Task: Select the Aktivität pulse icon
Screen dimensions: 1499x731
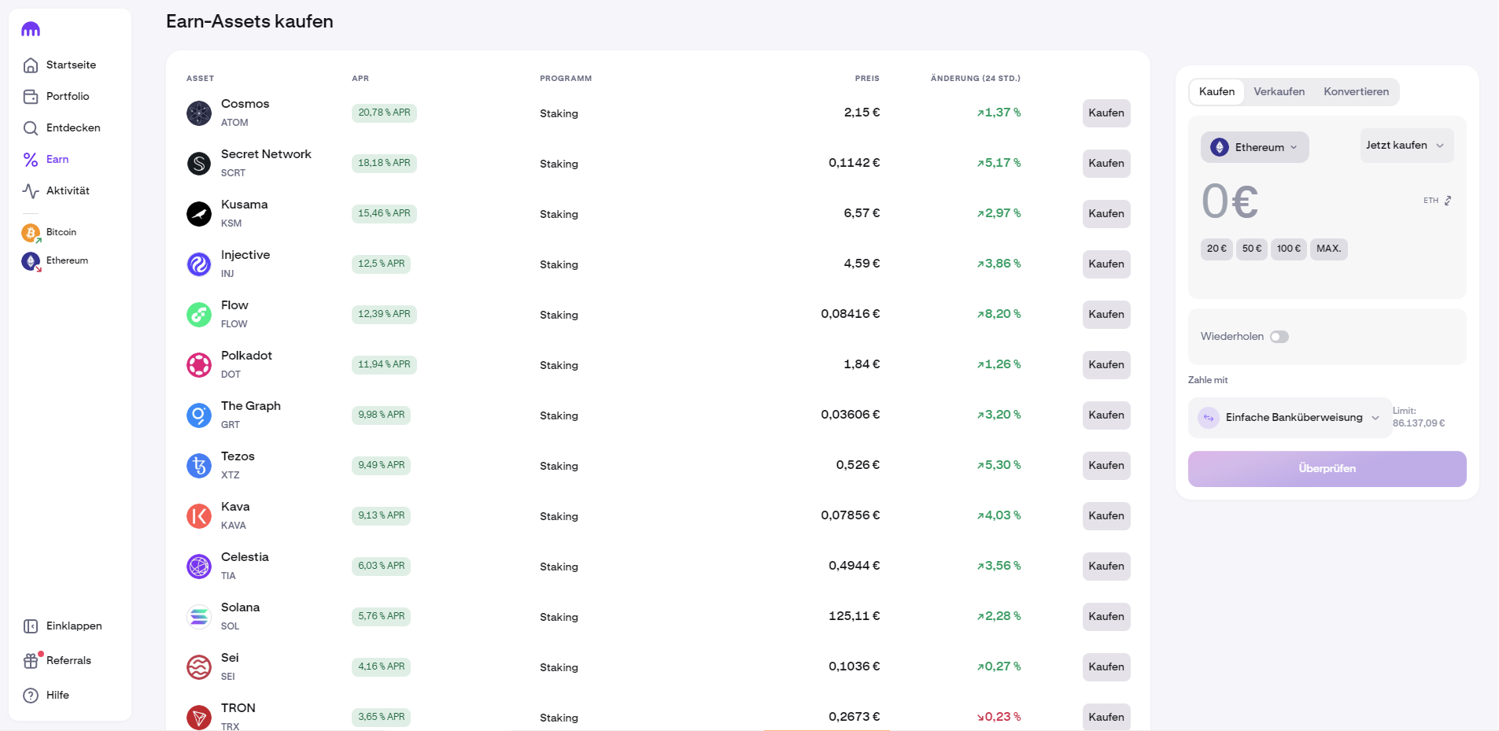Action: click(x=31, y=191)
